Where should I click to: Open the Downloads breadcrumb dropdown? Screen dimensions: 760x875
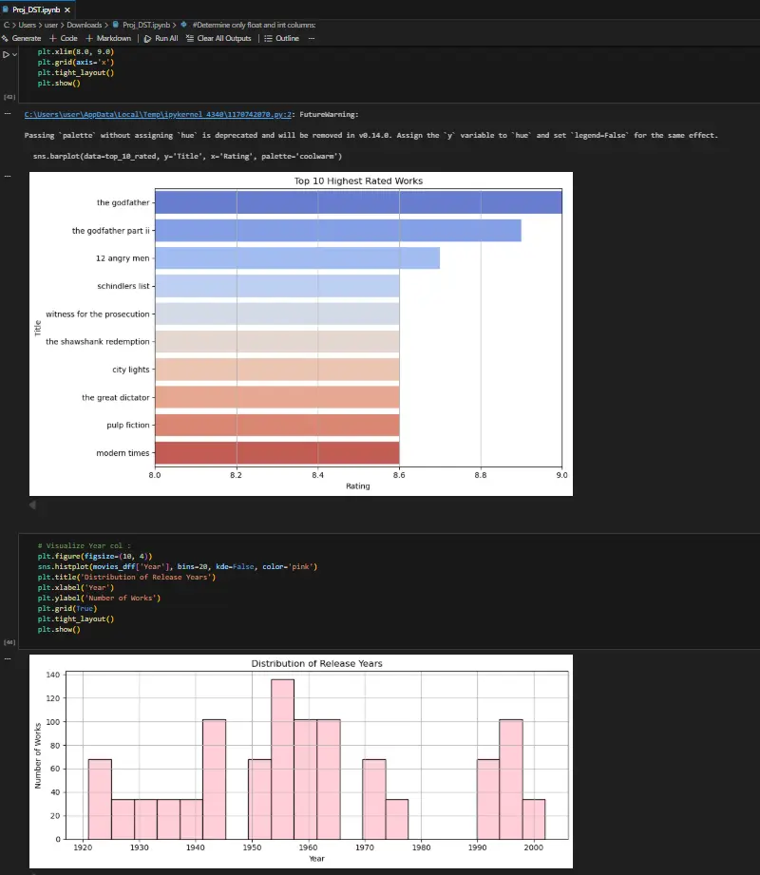pos(85,25)
